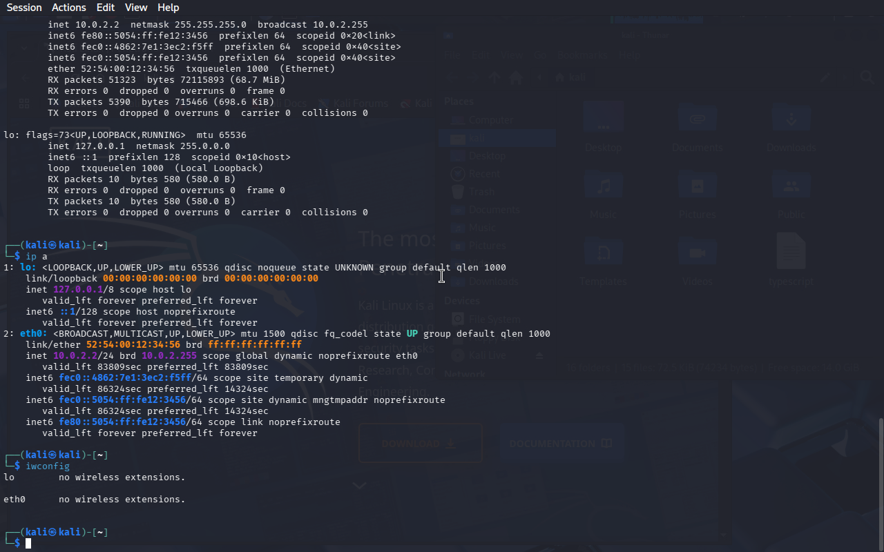Open the terminal View menu

click(x=136, y=8)
